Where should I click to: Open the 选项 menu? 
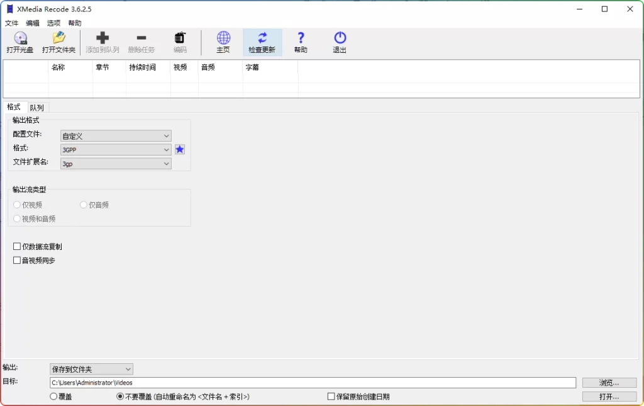click(x=53, y=23)
